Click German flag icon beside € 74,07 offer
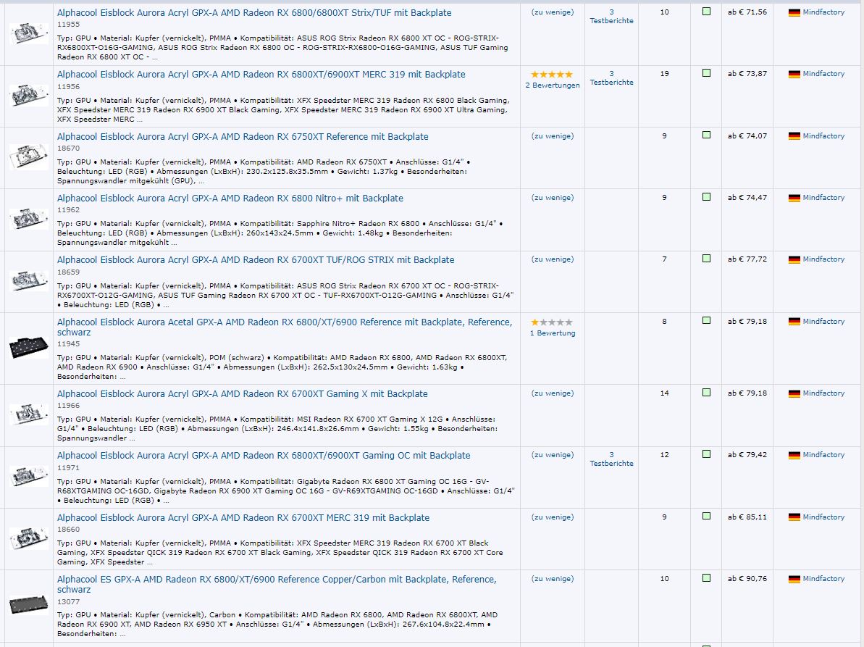The height and width of the screenshot is (647, 864). (794, 137)
